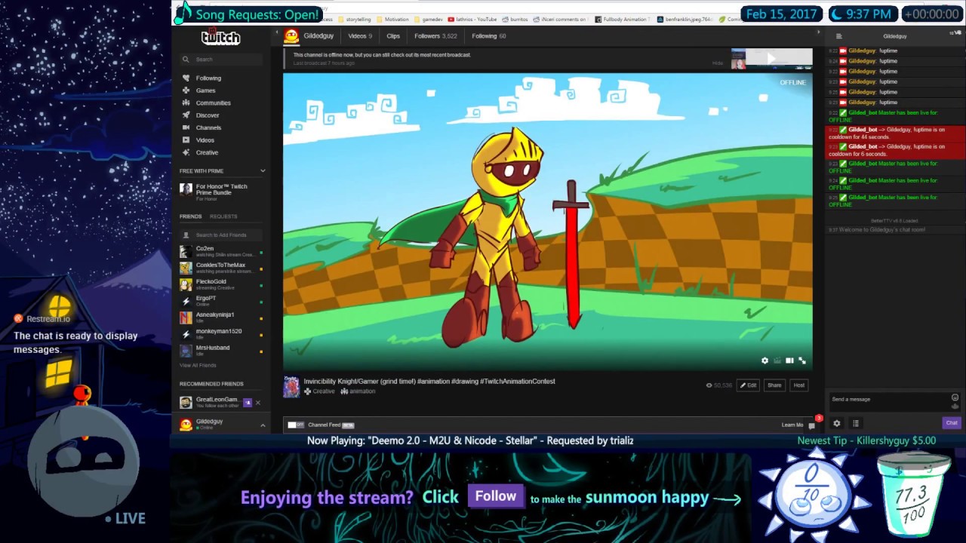This screenshot has height=543, width=966.
Task: Click the purple Chat send button
Action: 951,423
